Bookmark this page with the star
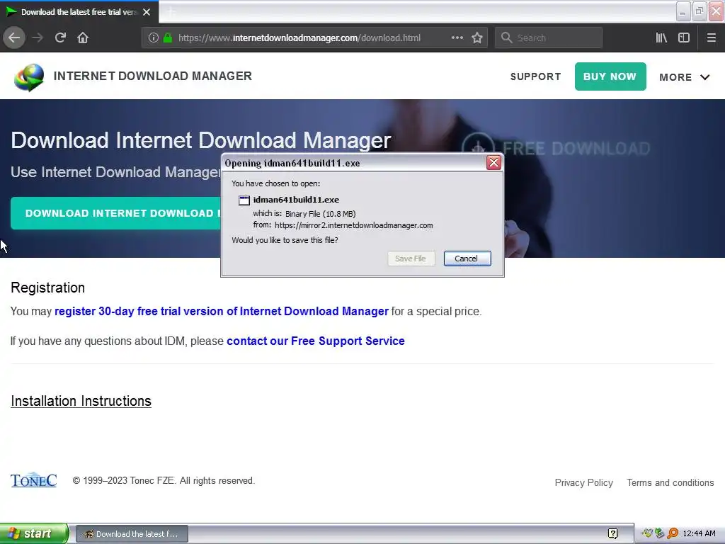This screenshot has width=725, height=544. 477,38
